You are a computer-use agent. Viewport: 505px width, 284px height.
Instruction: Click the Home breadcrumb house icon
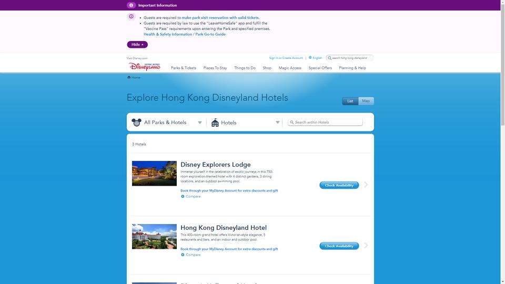tap(129, 77)
